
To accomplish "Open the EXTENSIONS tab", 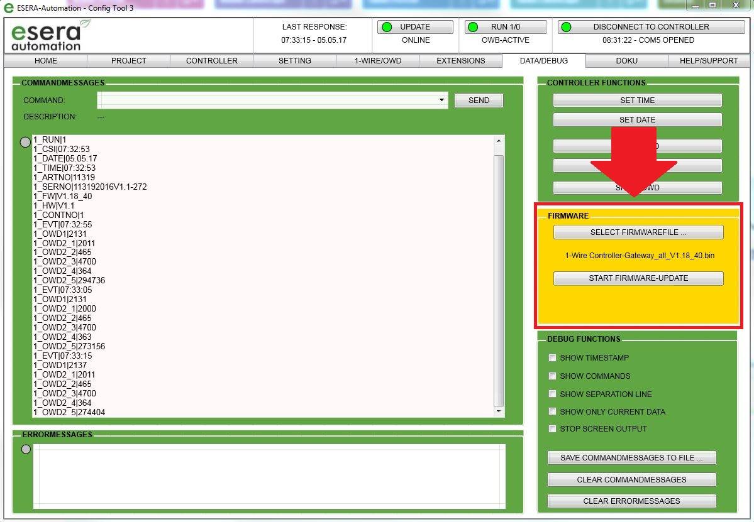I will (460, 61).
